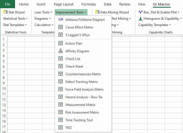Screen dimensions: 183x133
Task: Click the Countermeasures Matrix icon
Action: coord(60,74)
